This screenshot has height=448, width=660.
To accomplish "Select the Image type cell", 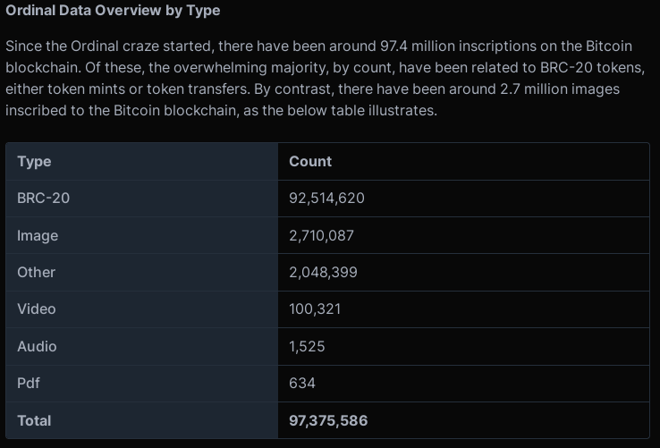I will point(38,235).
